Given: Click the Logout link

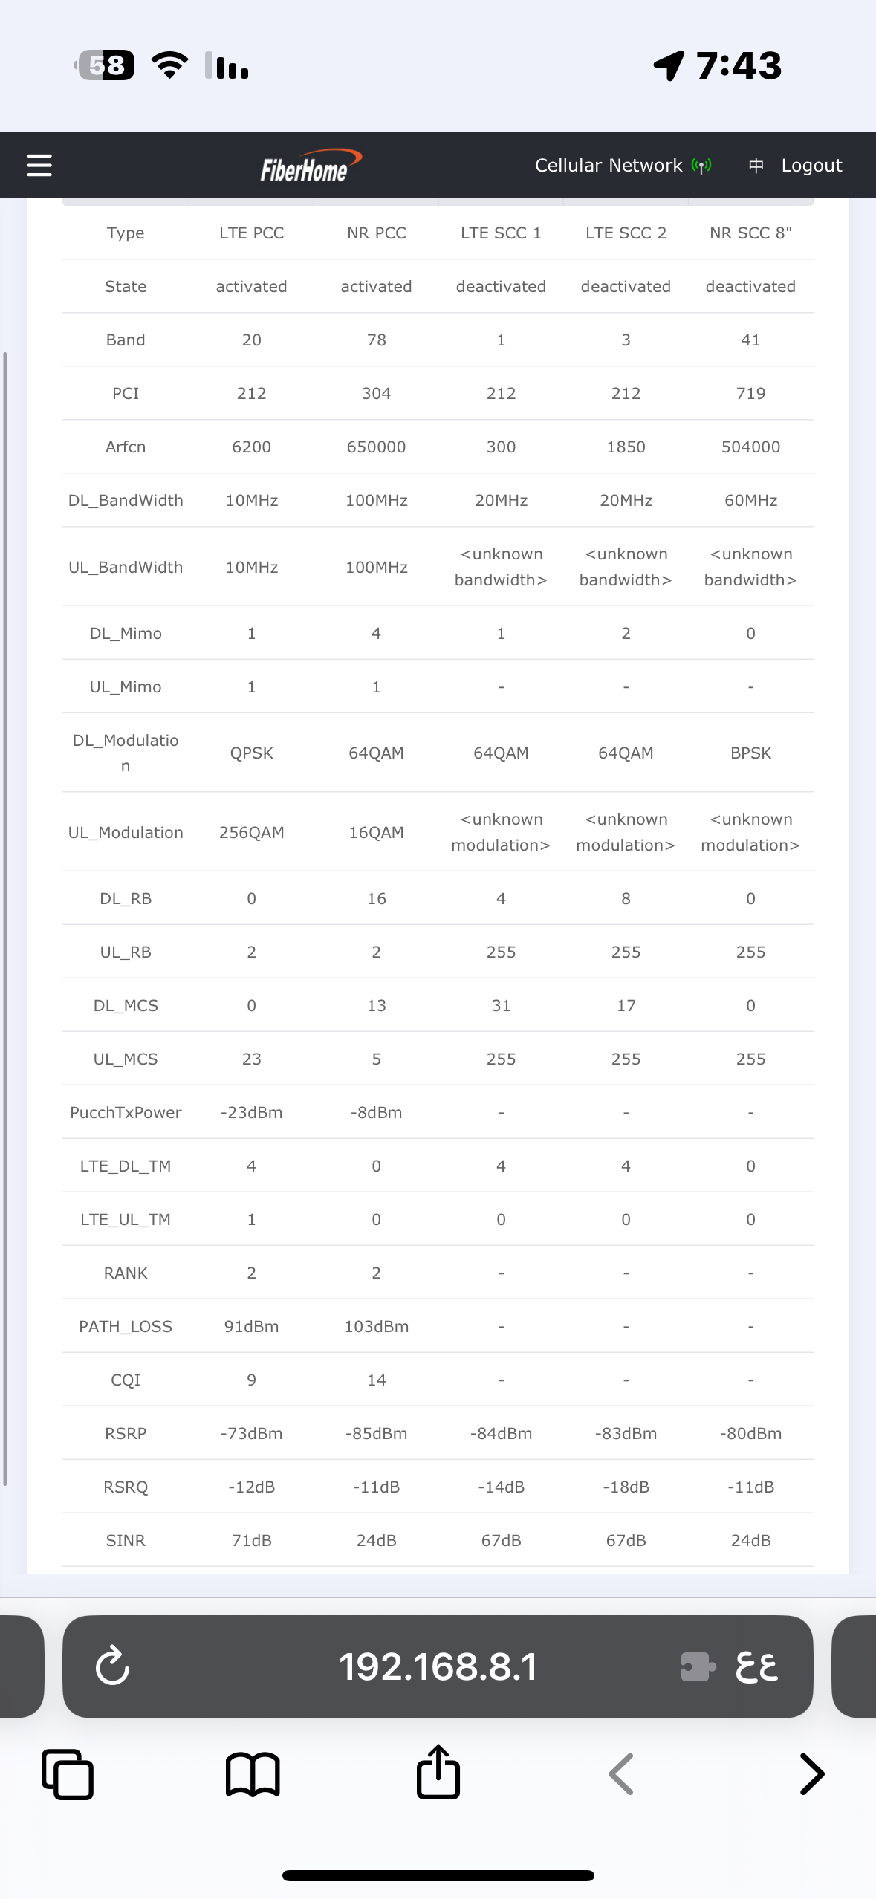Looking at the screenshot, I should (811, 166).
